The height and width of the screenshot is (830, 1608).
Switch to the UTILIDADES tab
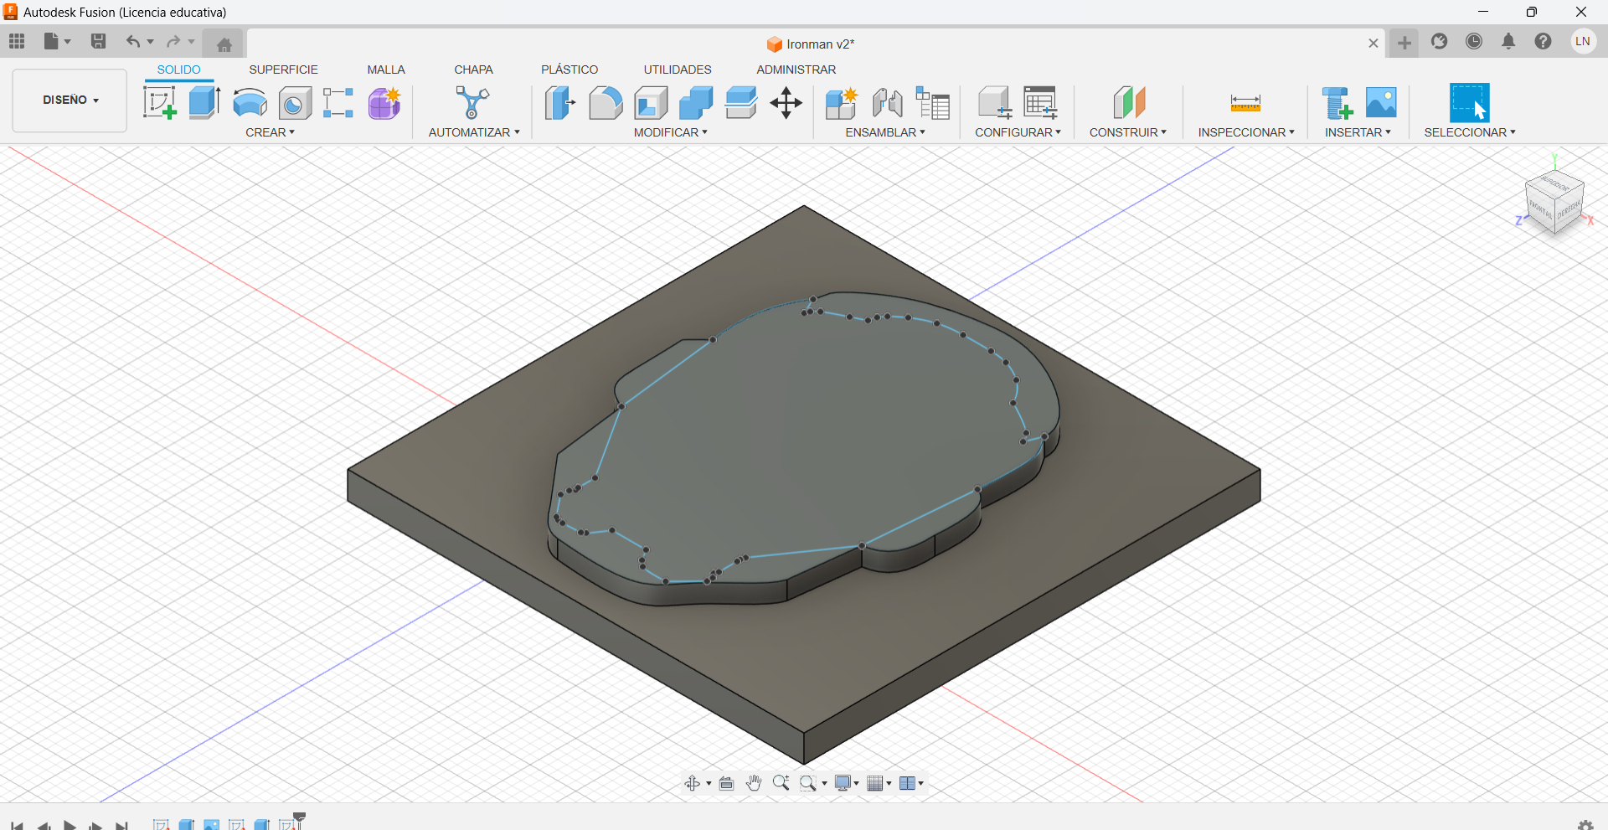(x=678, y=70)
